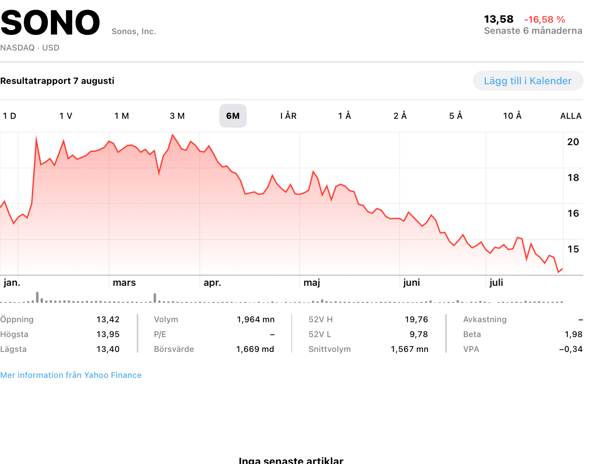
Task: Click the VPA value -0,34
Action: [x=571, y=349]
